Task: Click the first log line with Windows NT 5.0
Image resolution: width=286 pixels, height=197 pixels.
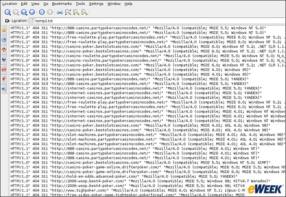Action: (138, 28)
